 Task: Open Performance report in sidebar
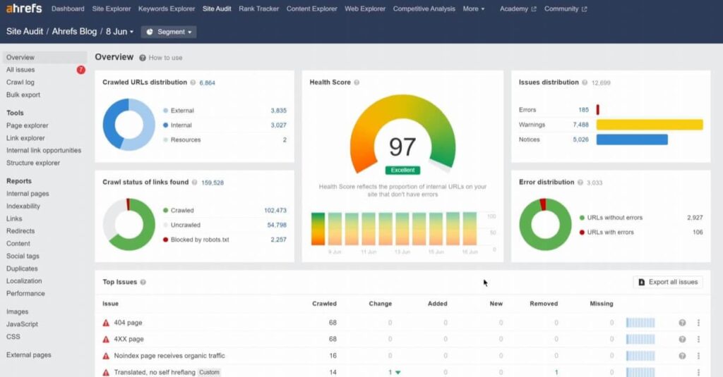pos(25,293)
